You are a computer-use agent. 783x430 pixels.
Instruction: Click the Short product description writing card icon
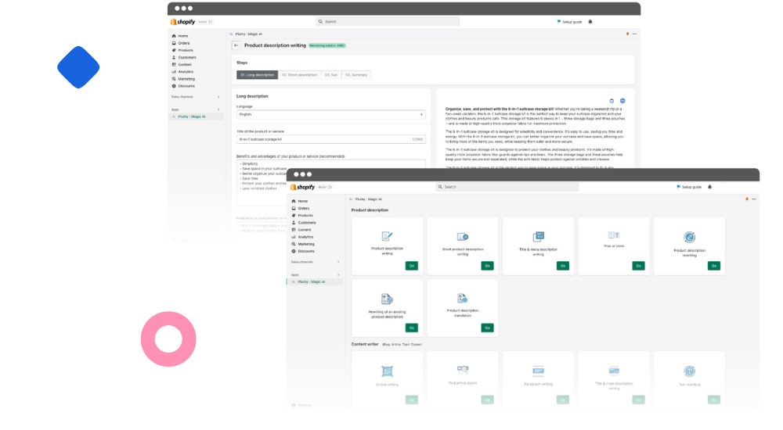tap(463, 236)
